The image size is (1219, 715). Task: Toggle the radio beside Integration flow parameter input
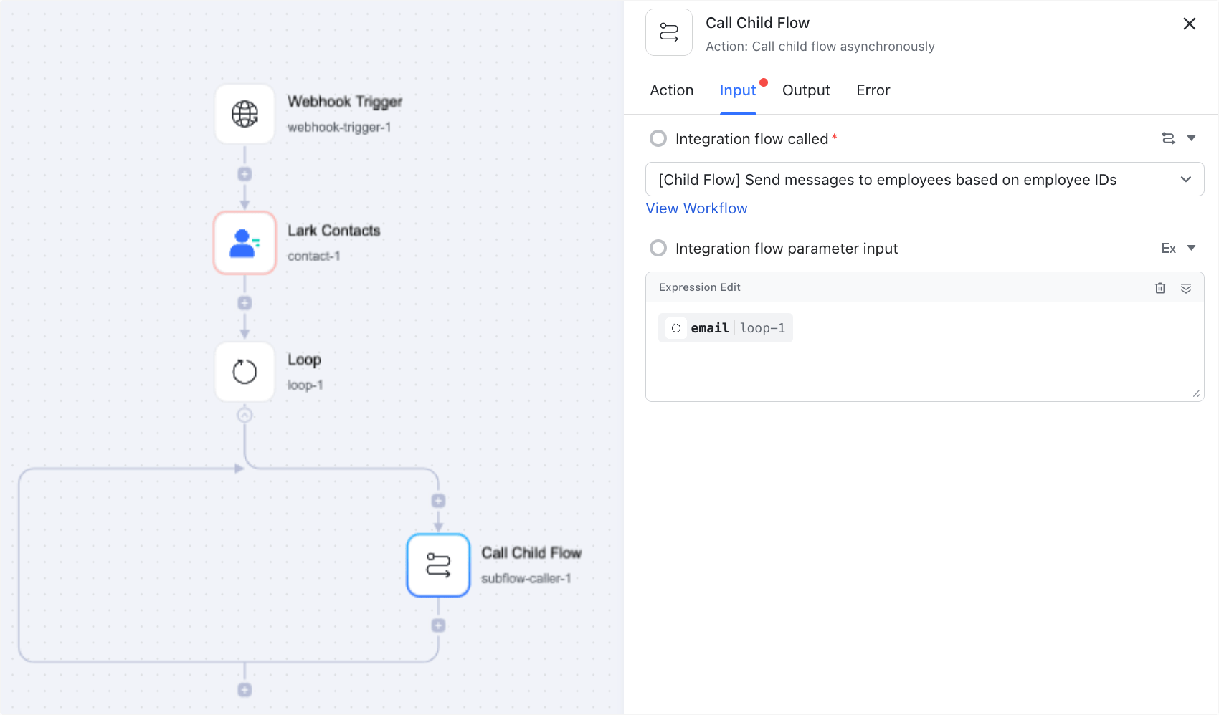coord(658,248)
